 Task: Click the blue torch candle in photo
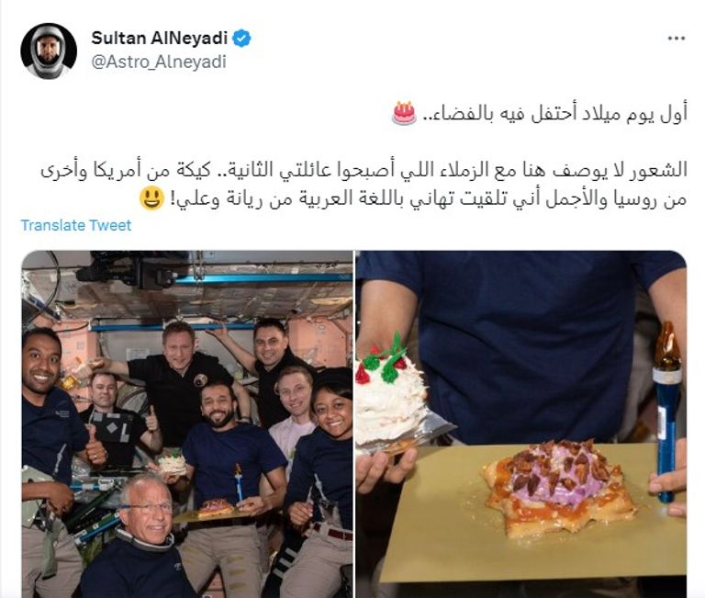click(x=666, y=412)
